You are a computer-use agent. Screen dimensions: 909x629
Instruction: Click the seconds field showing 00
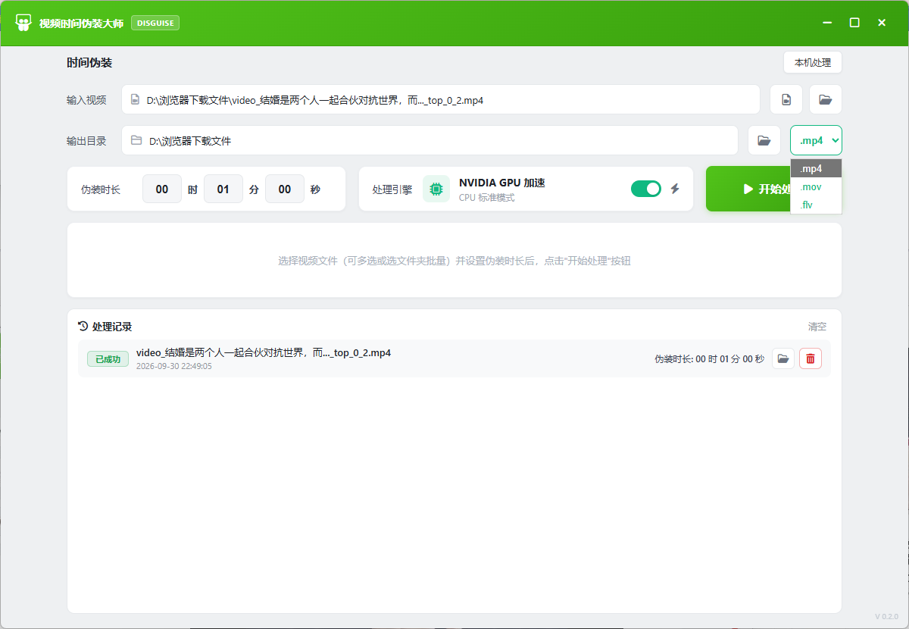click(x=285, y=189)
